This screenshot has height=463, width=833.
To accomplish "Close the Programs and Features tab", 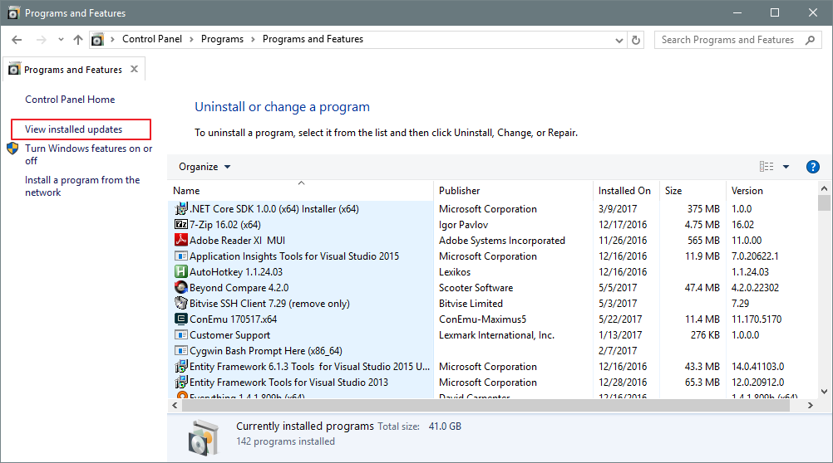I will point(135,69).
